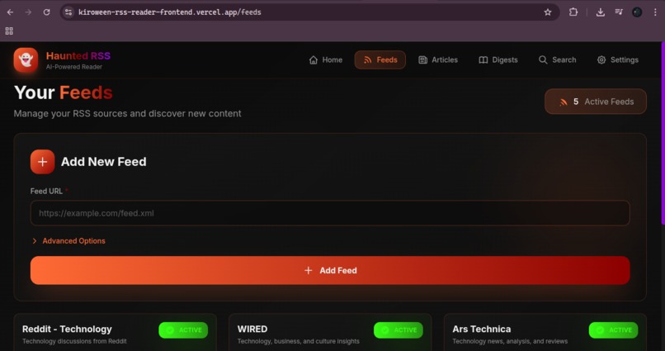
Task: Click 'Technology, business, and culture insights' text
Action: click(298, 341)
